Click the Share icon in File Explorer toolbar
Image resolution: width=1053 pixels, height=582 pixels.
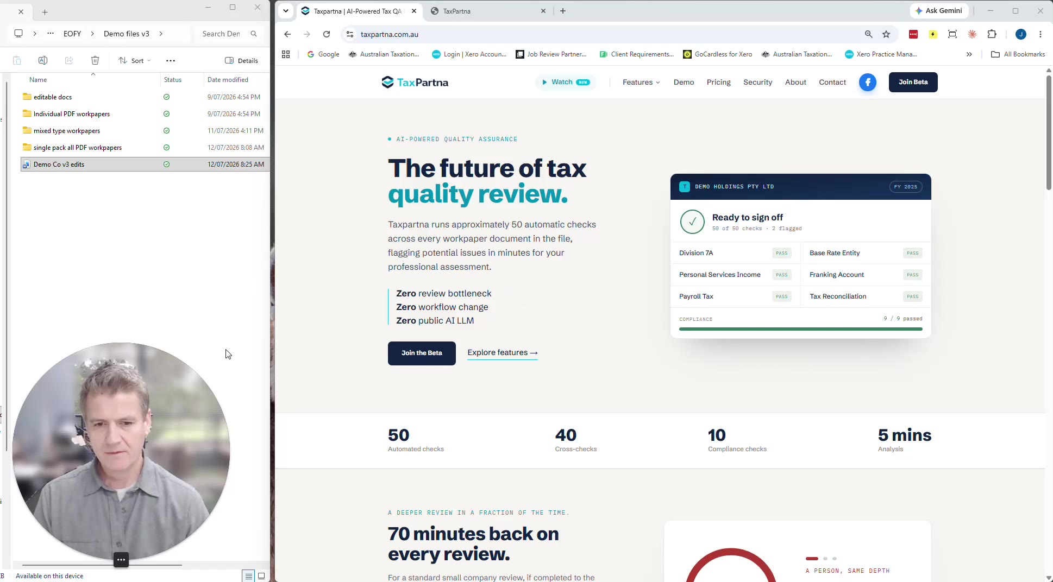[69, 60]
